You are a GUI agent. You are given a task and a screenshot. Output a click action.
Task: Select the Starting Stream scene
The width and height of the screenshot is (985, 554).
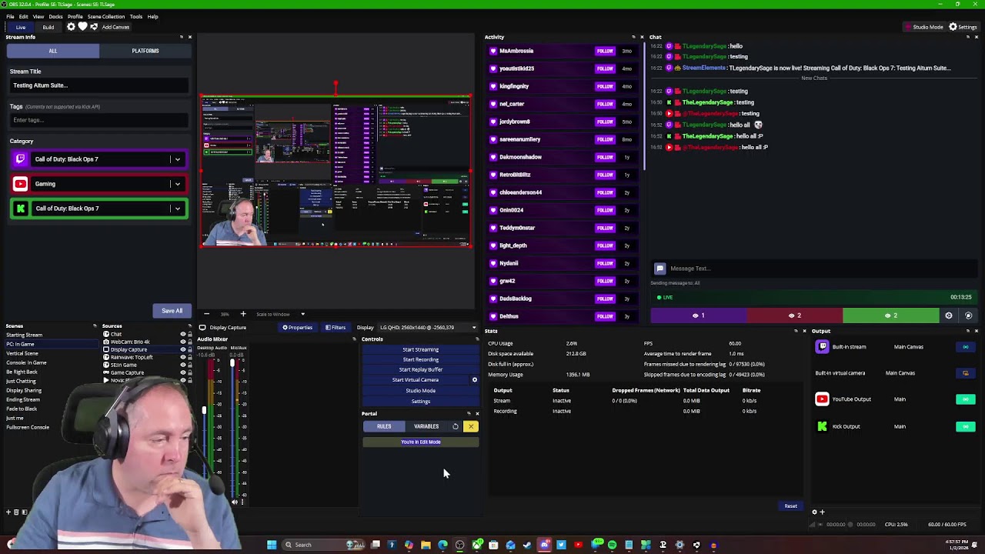(25, 335)
